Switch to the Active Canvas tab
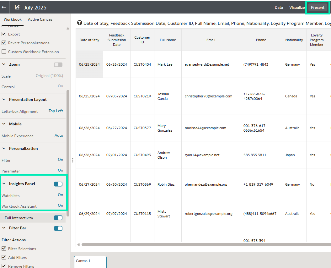The height and width of the screenshot is (268, 331). coord(40,19)
